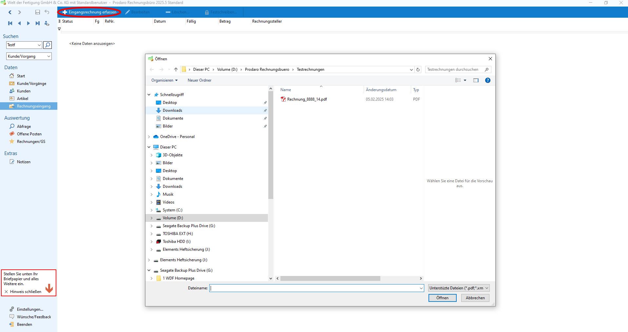The image size is (628, 332).
Task: Open Rechnungen/GS in sidebar
Action: tap(31, 142)
